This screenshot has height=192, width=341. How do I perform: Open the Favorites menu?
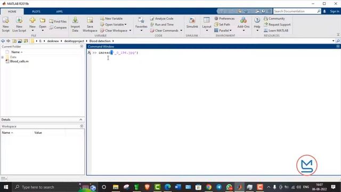(141, 25)
